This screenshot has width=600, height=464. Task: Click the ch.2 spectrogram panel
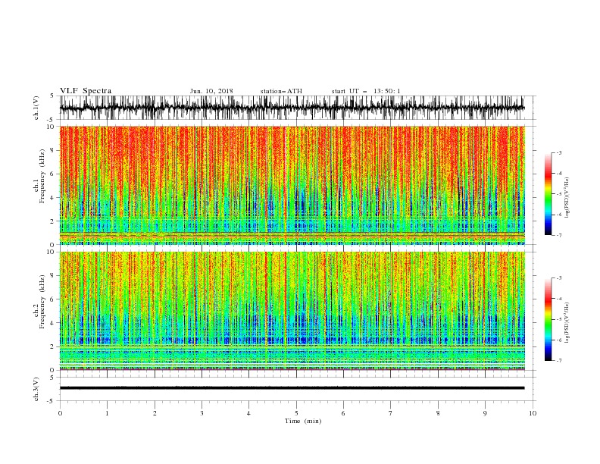pos(292,311)
